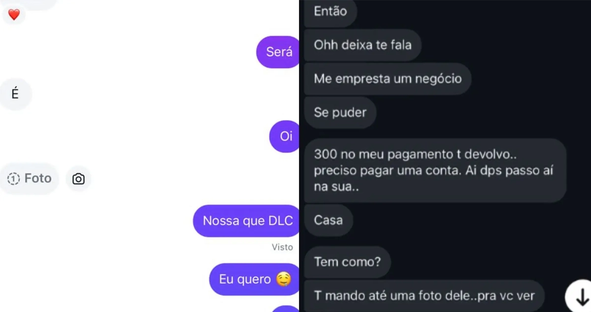Tap the 'Oi' purple bubble
The width and height of the screenshot is (591, 312).
285,136
